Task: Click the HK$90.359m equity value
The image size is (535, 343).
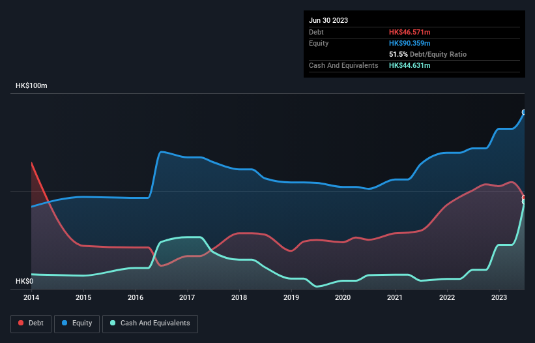Action: pos(409,43)
